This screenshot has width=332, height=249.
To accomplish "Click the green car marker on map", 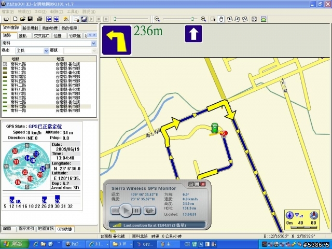I will [214, 128].
